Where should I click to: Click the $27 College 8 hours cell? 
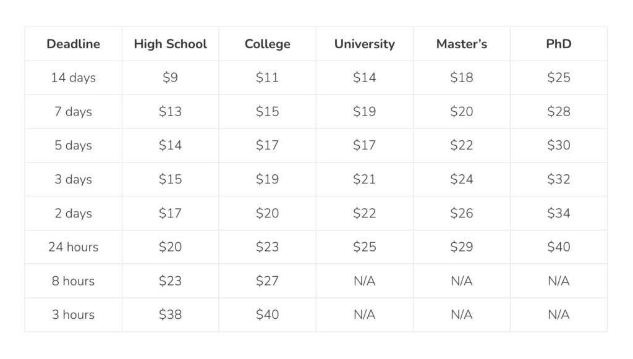point(267,281)
